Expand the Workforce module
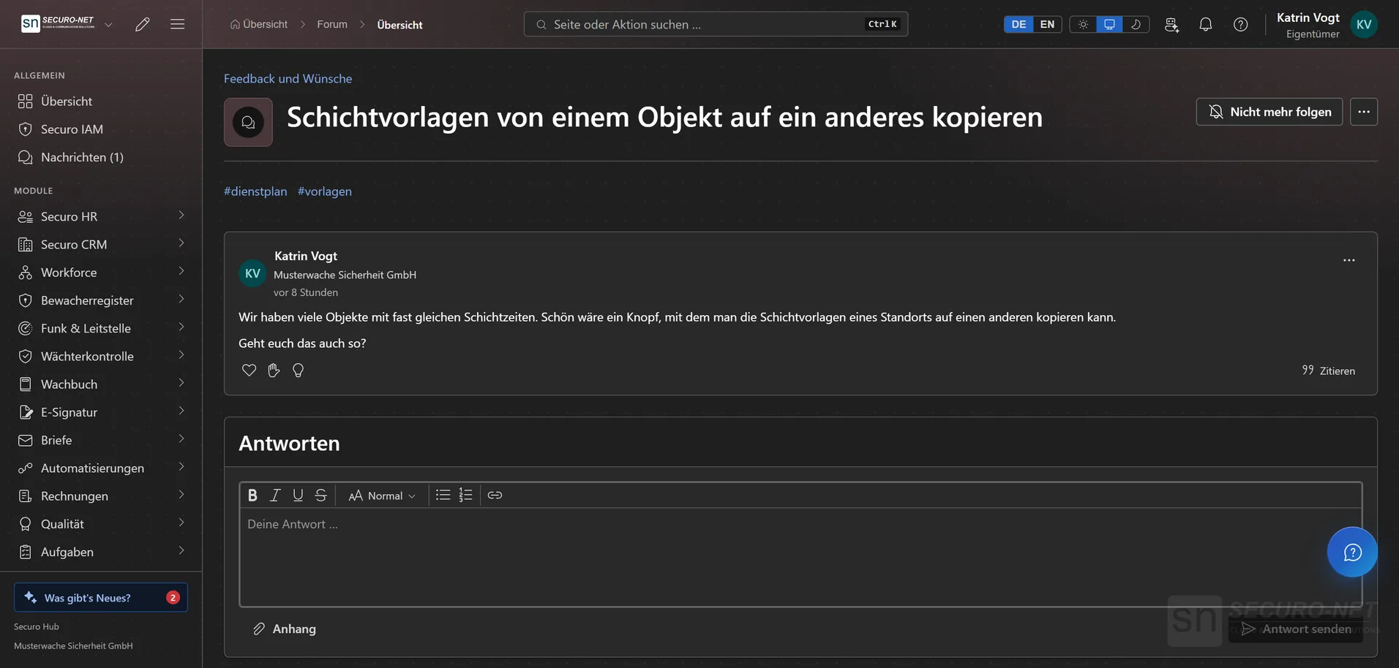Screen dimensions: 1399x668 click(101, 272)
